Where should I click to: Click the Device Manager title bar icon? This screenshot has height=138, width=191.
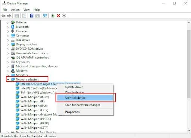point(4,3)
